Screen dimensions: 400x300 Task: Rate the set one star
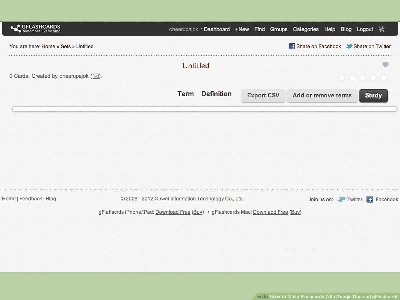342,78
